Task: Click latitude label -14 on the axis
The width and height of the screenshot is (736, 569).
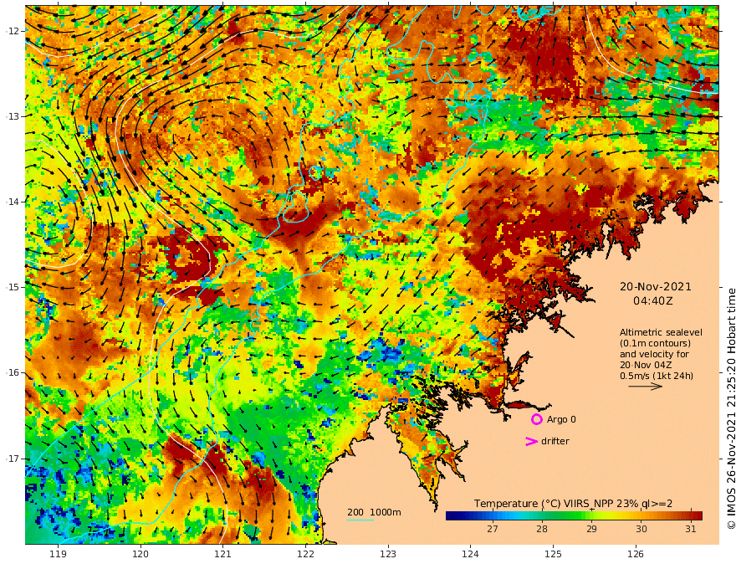Action: coord(13,202)
